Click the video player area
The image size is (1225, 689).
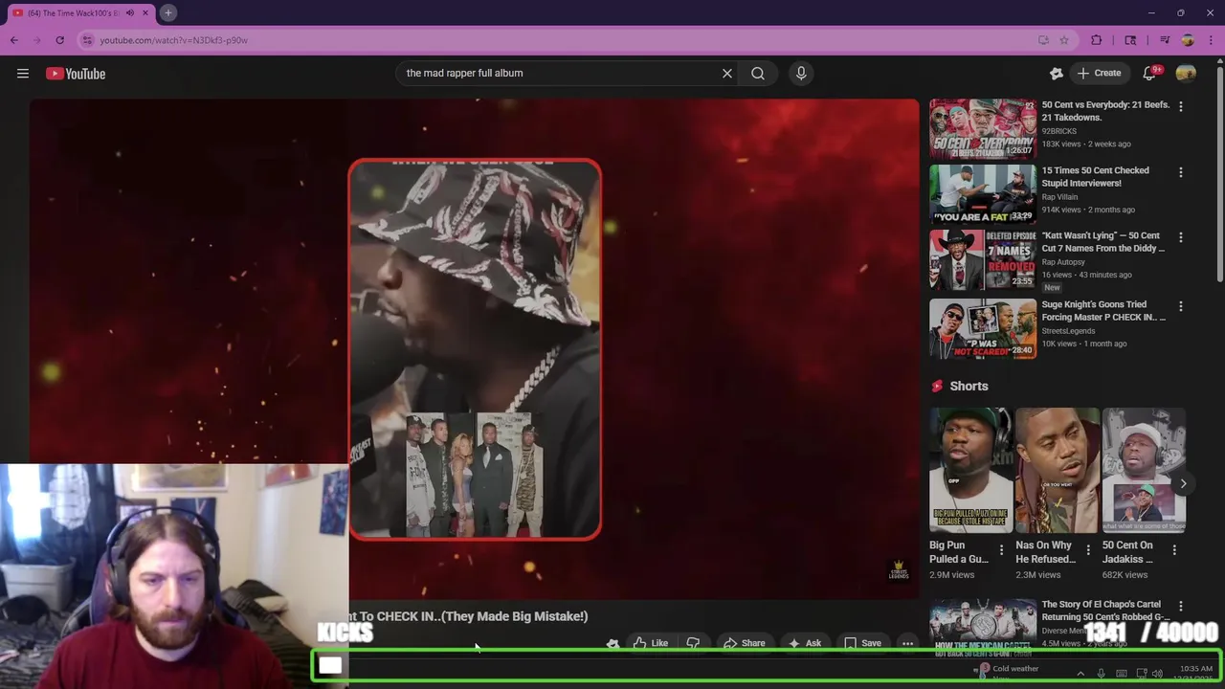(474, 349)
